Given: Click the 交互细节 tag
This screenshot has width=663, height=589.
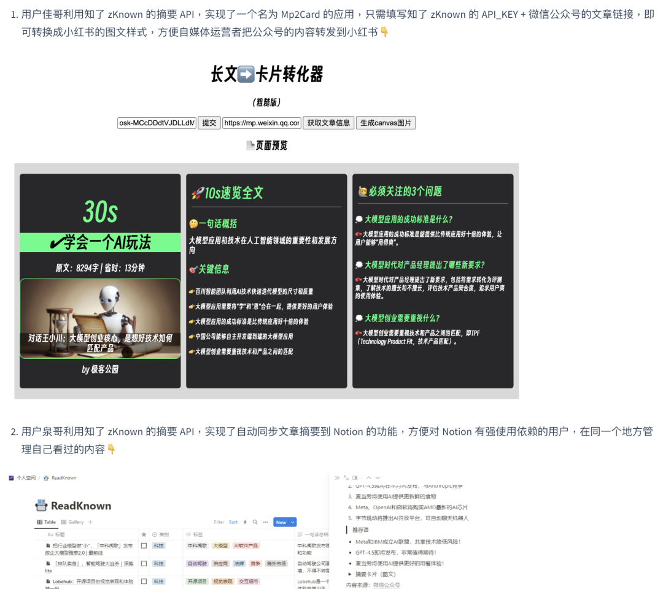Looking at the screenshot, I should coord(249,582).
